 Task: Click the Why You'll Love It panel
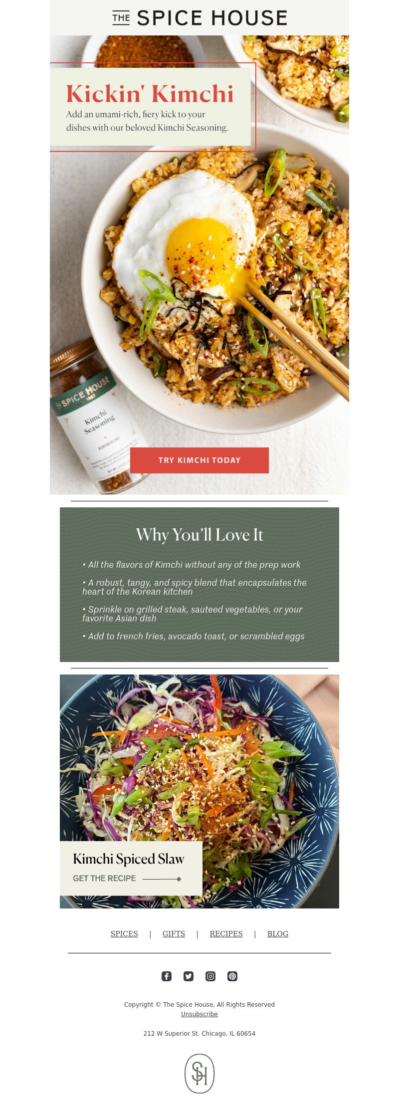click(199, 585)
